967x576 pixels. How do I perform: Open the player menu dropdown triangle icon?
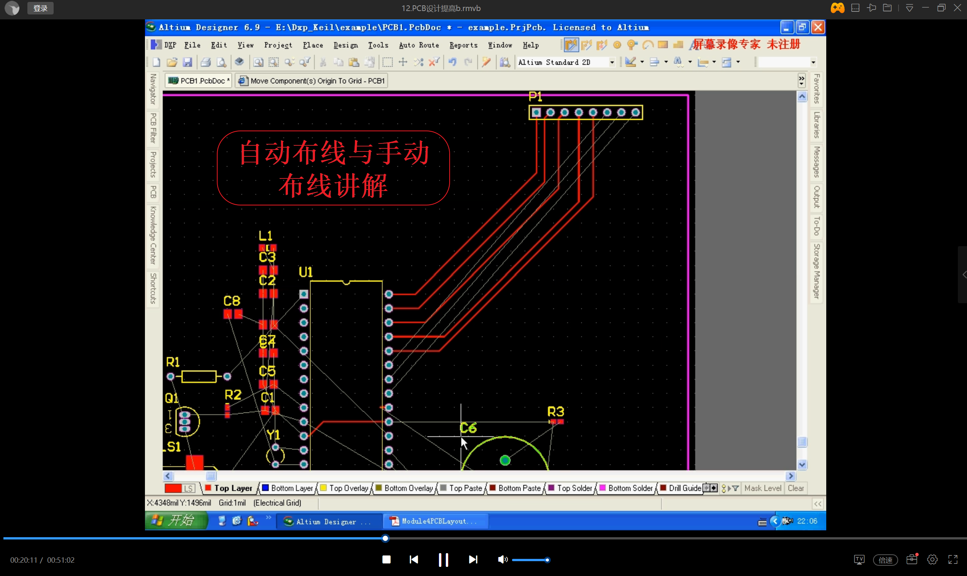[909, 8]
